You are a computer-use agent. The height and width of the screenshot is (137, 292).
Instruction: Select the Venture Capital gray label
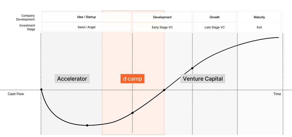(x=203, y=79)
